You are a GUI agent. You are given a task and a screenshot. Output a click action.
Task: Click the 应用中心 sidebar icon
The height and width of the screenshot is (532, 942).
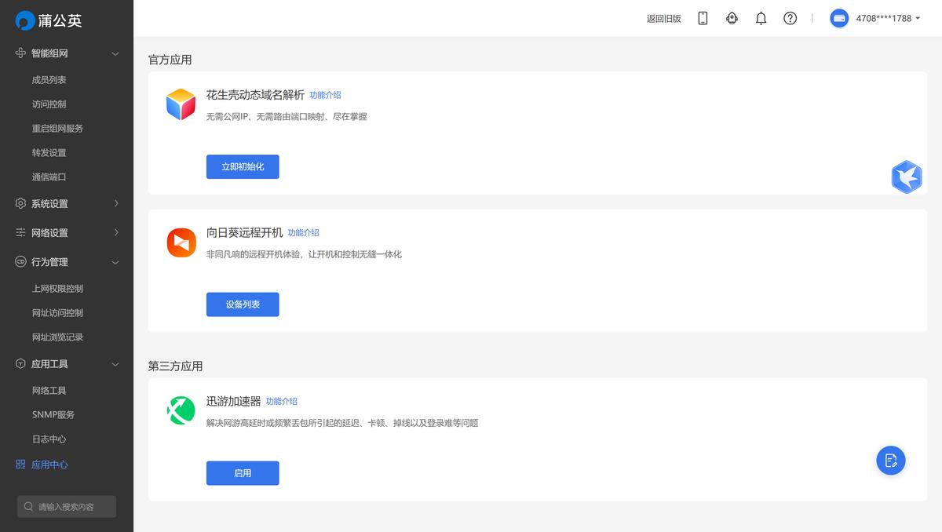click(x=20, y=464)
